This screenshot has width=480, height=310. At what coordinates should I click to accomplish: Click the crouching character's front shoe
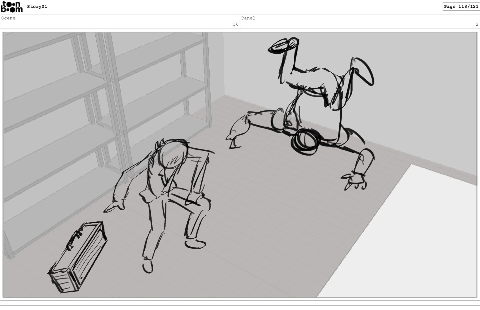148,267
